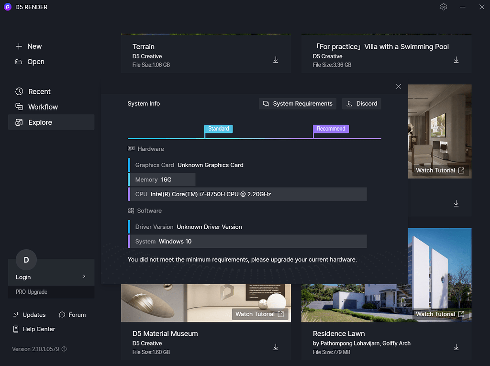Download D5 Material Museum file
The width and height of the screenshot is (490, 366).
tap(276, 347)
